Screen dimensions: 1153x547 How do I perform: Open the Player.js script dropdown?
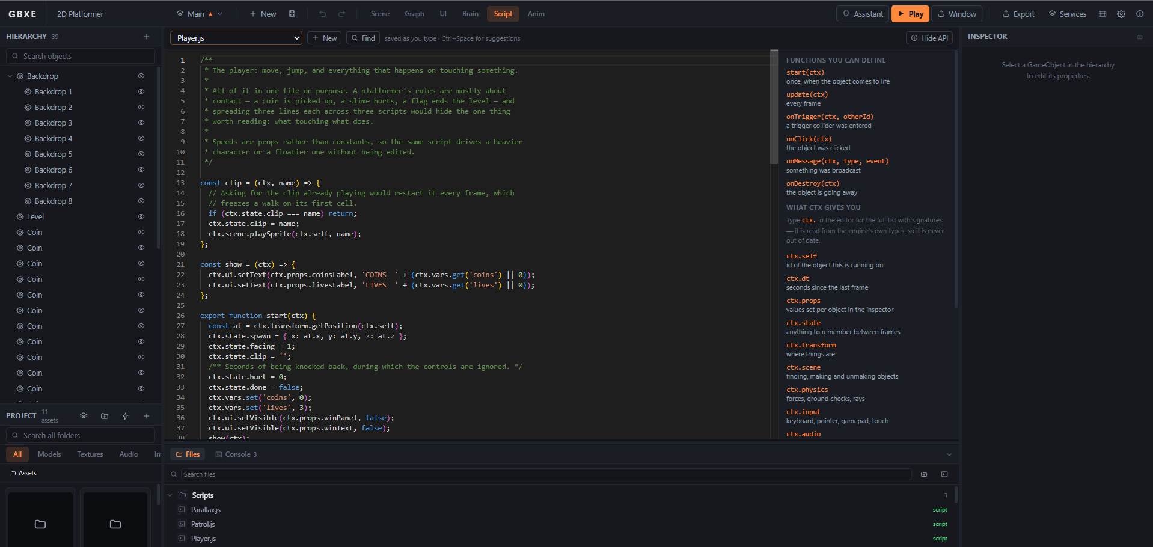point(236,38)
